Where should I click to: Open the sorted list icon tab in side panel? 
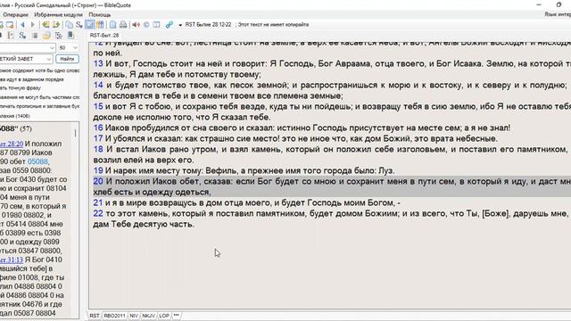11,36
